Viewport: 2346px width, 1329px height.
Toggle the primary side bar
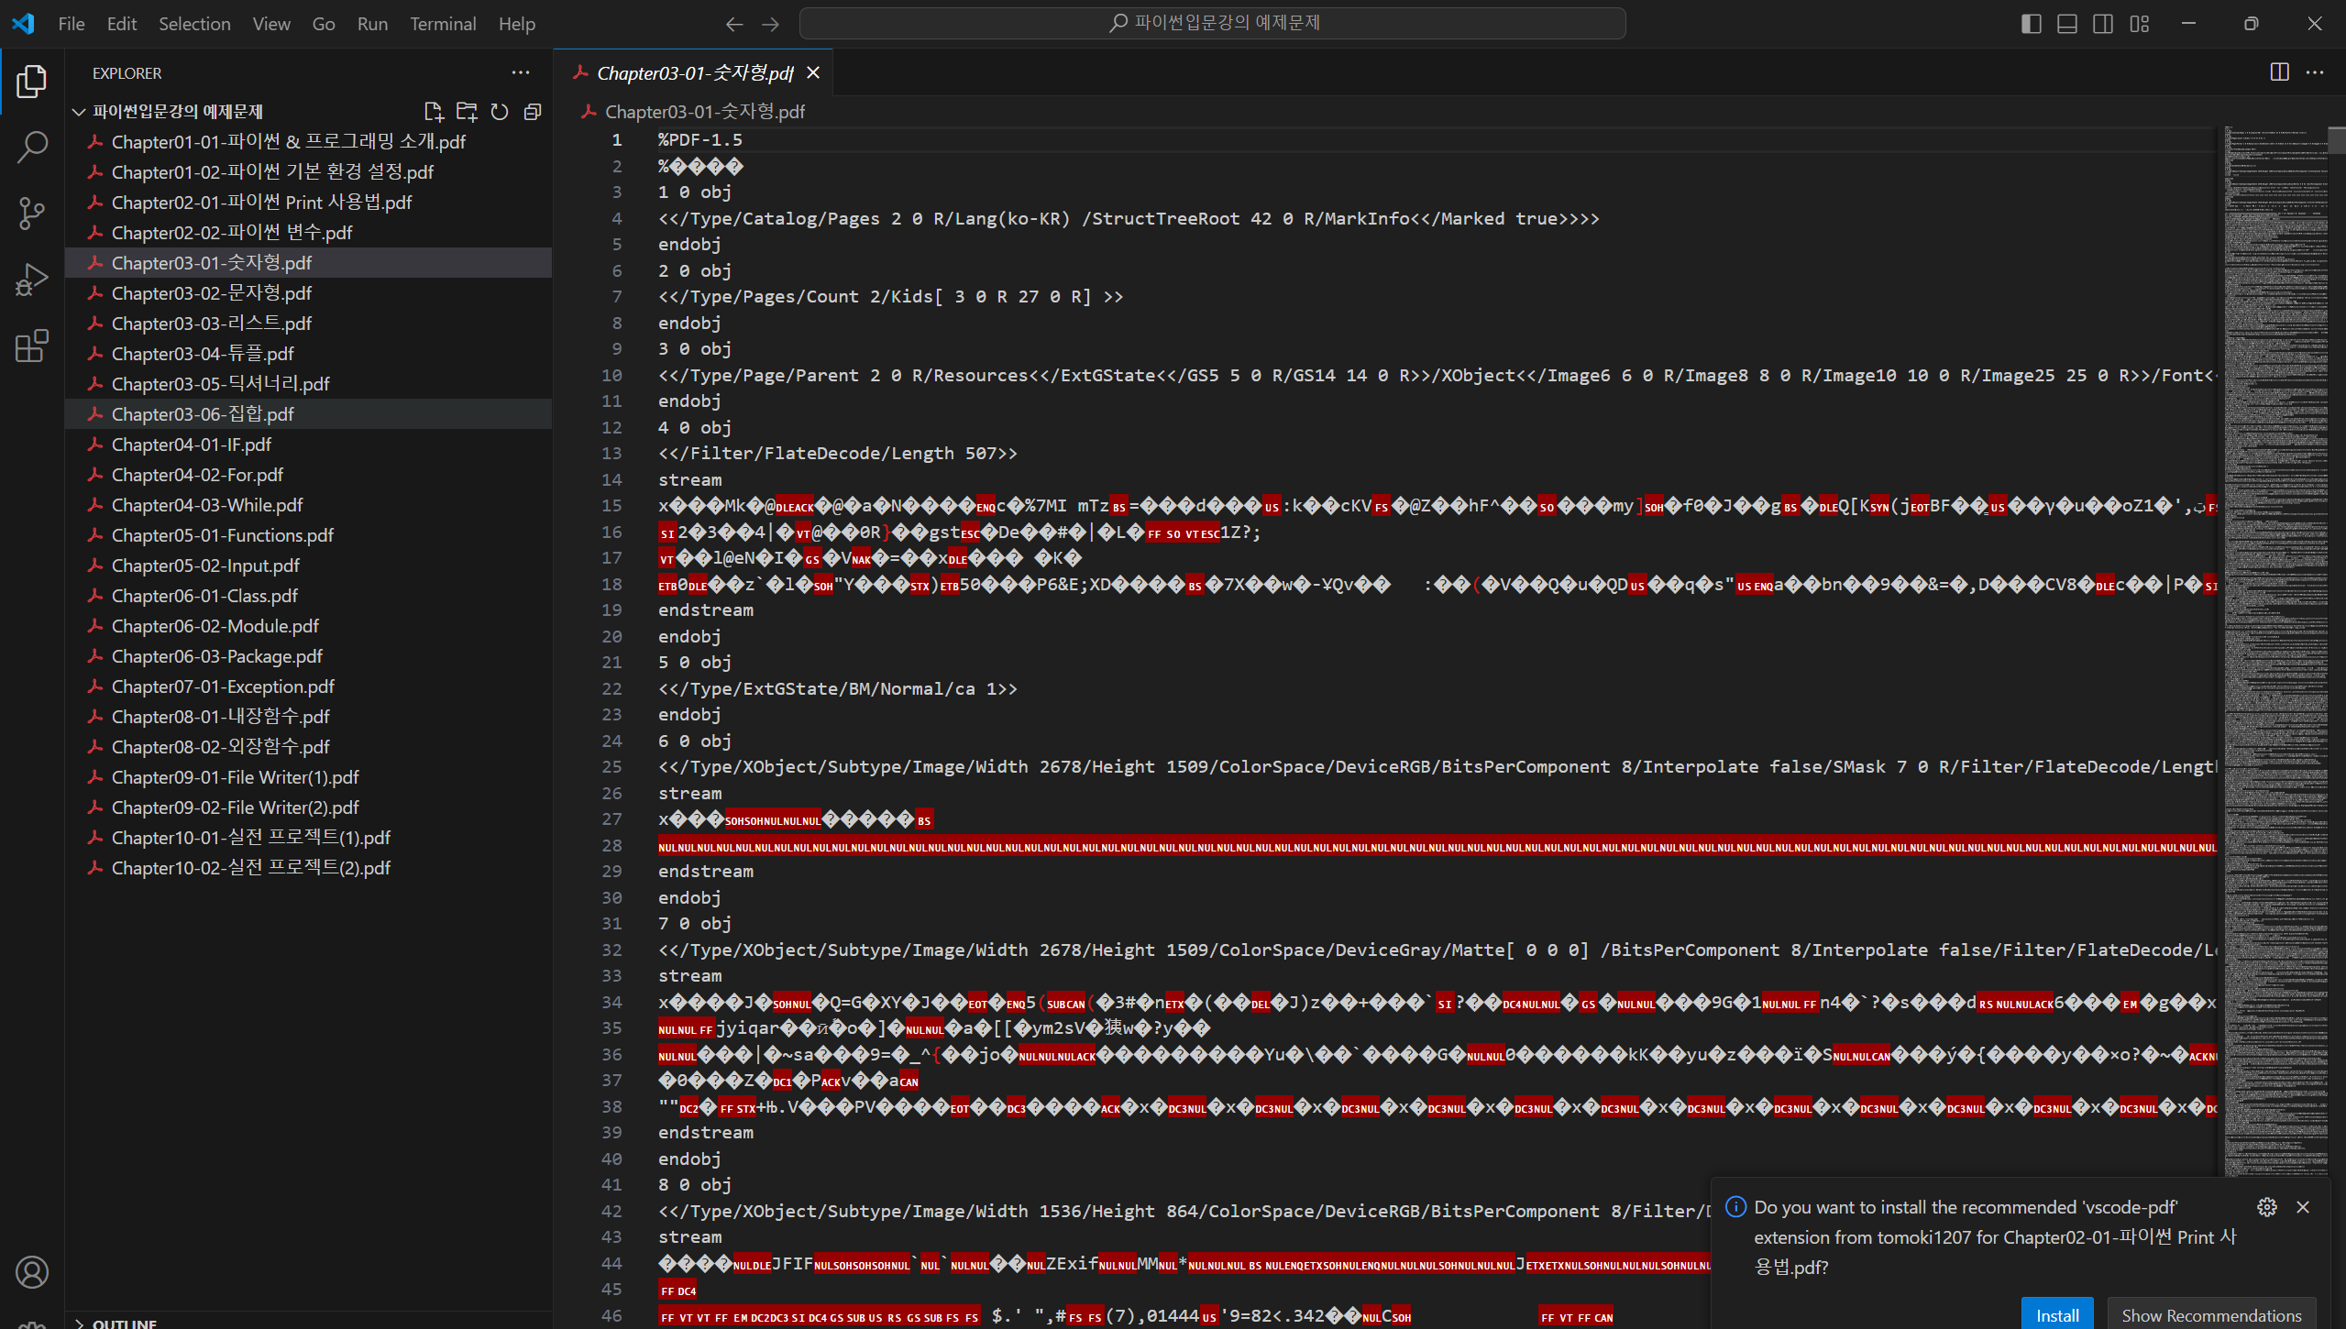[2032, 24]
